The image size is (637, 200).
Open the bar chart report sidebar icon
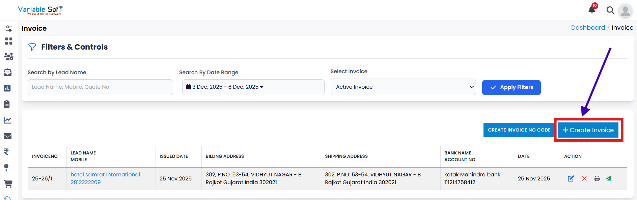(x=7, y=88)
